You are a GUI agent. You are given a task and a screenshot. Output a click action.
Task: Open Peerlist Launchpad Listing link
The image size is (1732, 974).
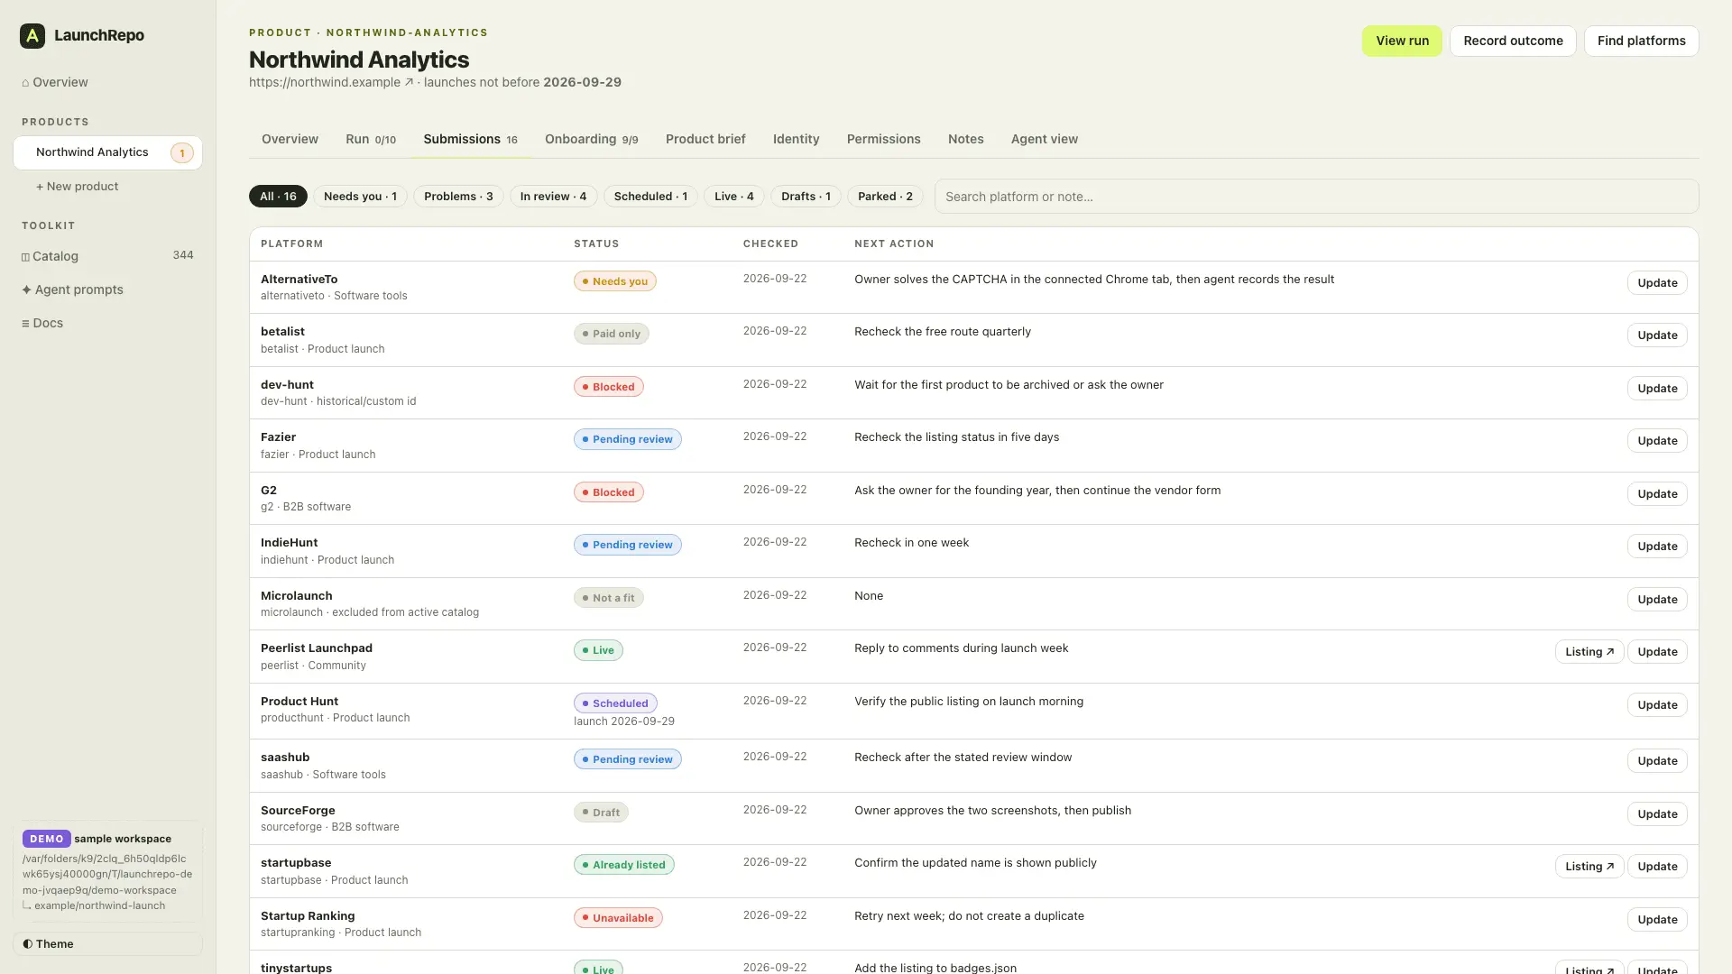click(x=1589, y=652)
